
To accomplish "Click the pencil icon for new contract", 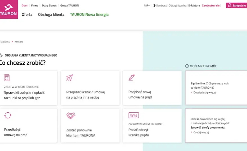I will tap(132, 77).
